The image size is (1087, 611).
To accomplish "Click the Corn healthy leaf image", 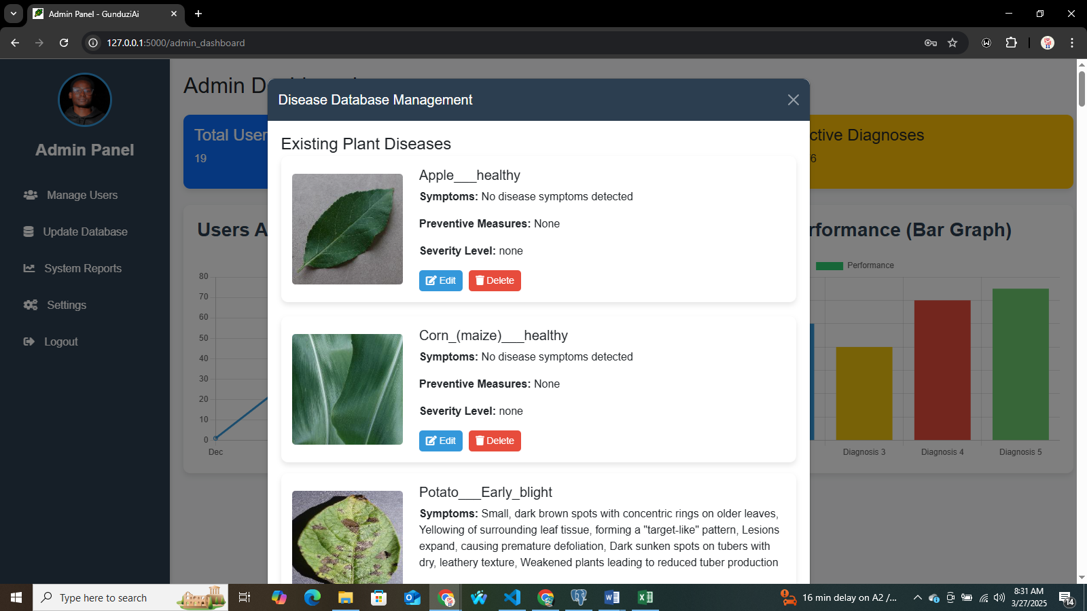I will pyautogui.click(x=347, y=389).
